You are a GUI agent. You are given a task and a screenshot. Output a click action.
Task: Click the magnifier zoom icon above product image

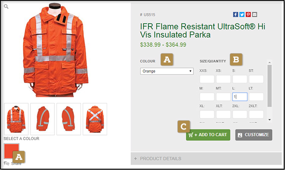[x=7, y=7]
